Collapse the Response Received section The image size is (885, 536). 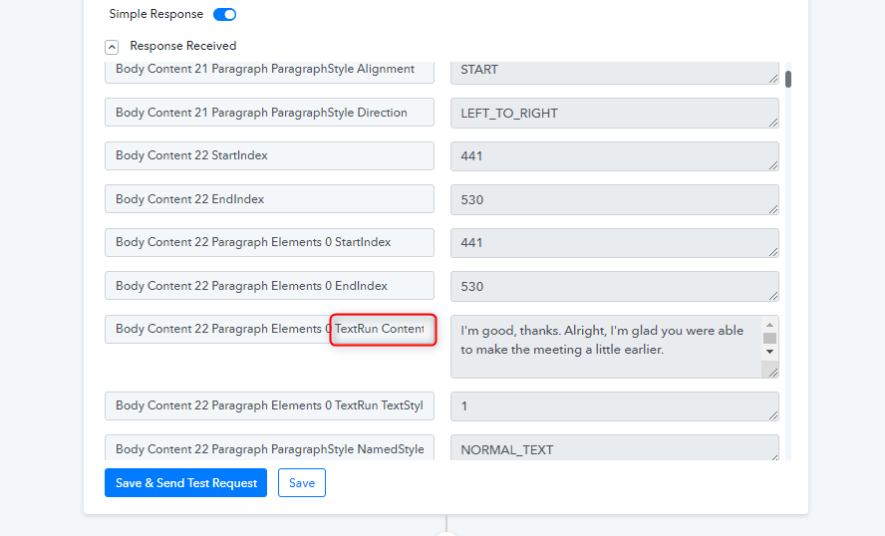click(x=112, y=46)
